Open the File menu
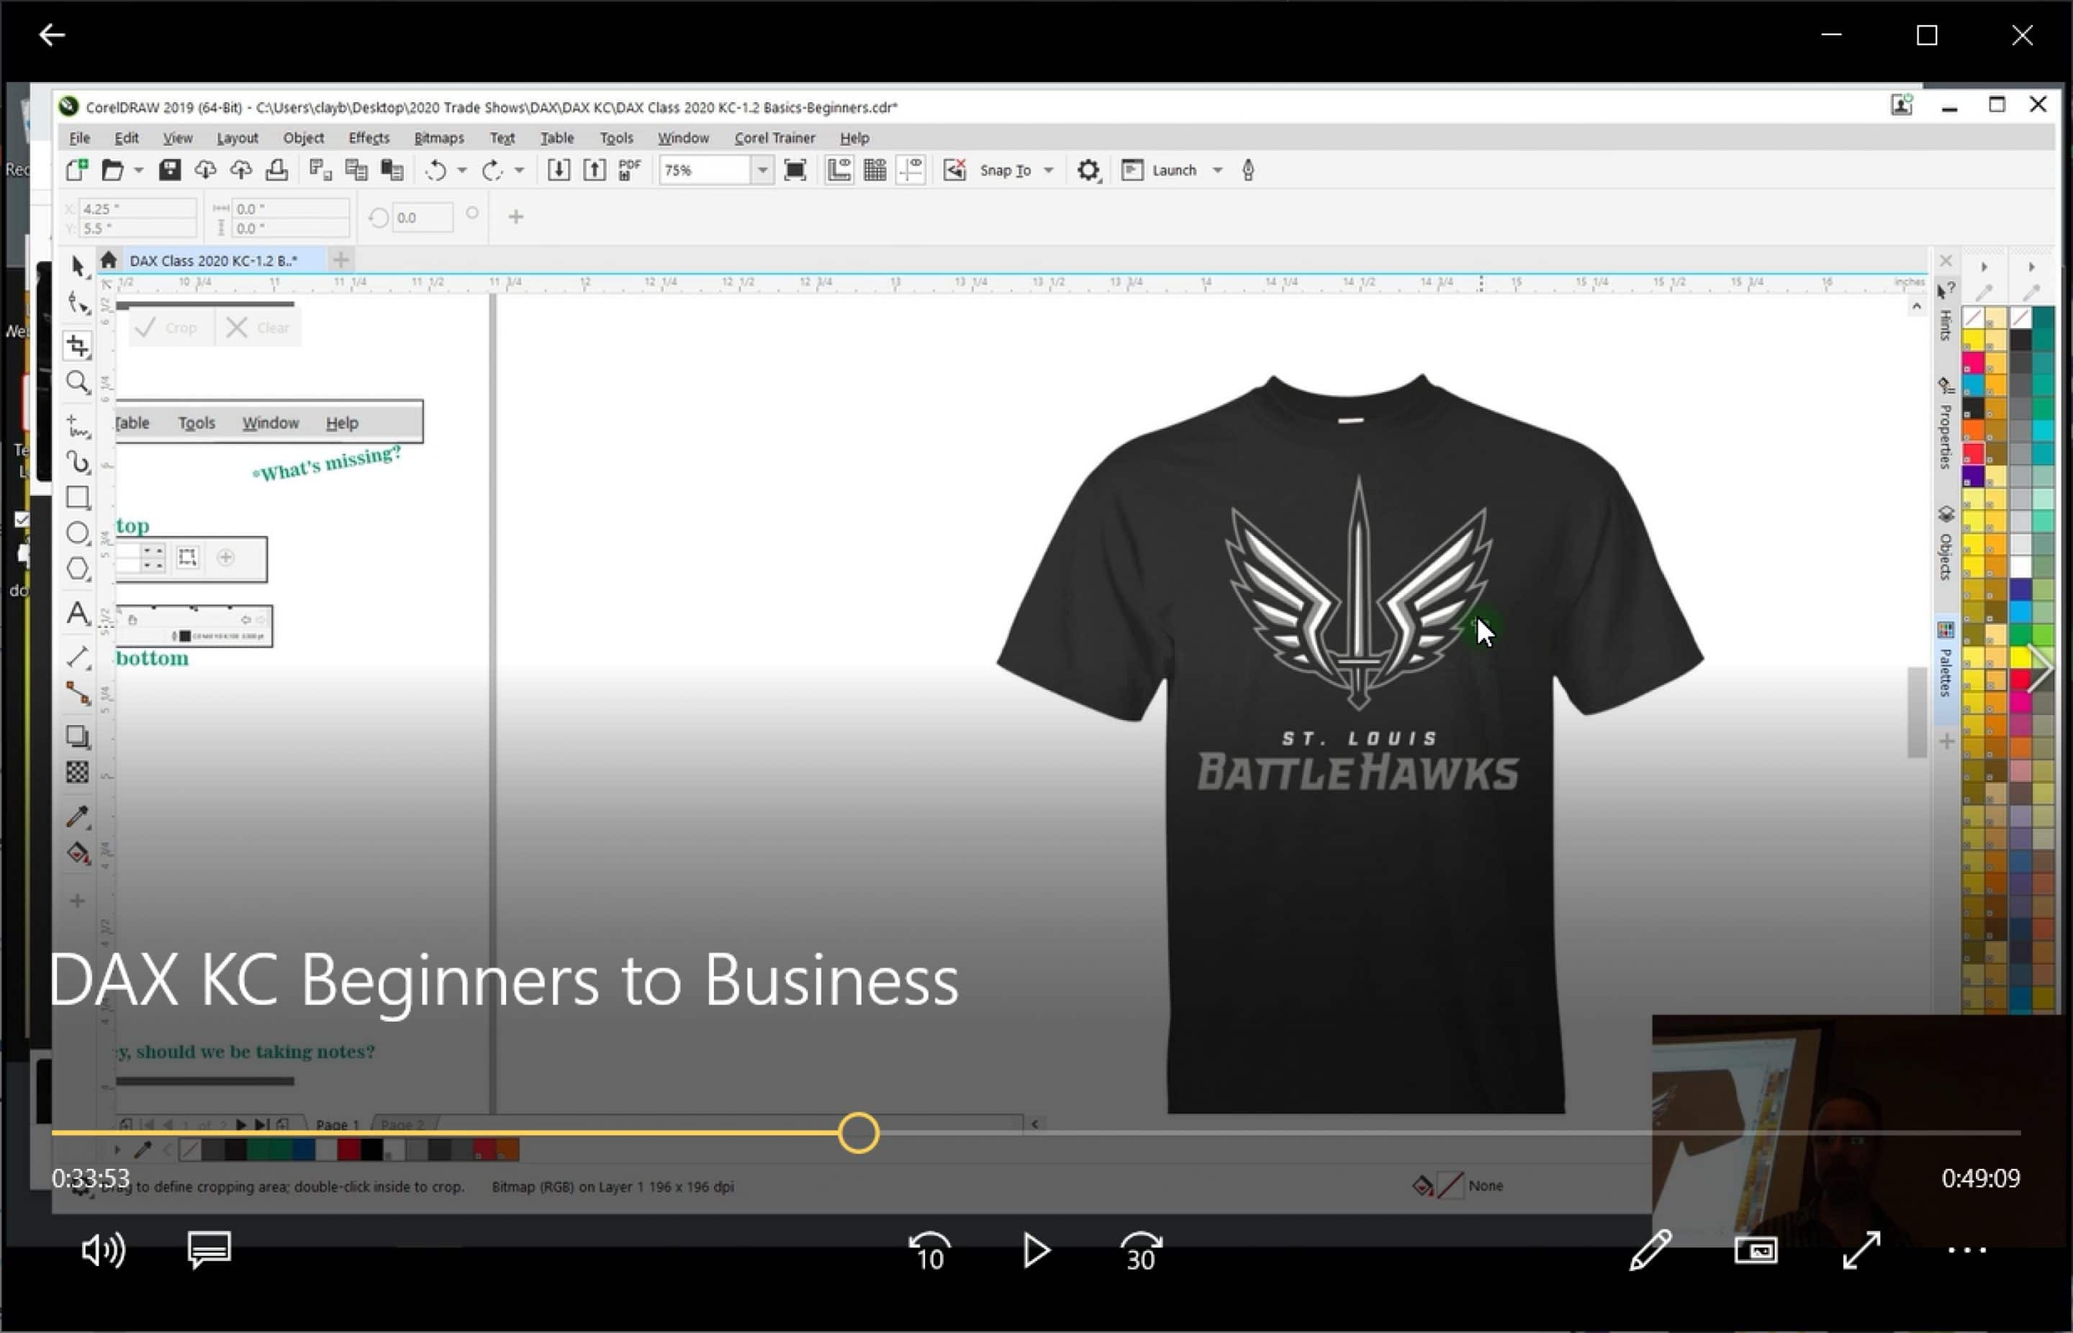The width and height of the screenshot is (2073, 1333). coord(80,137)
